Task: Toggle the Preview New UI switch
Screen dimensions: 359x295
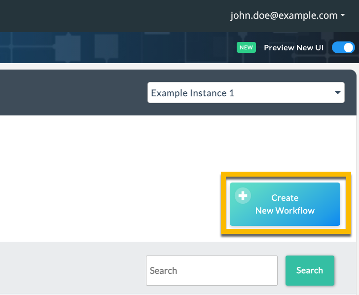Action: (343, 48)
